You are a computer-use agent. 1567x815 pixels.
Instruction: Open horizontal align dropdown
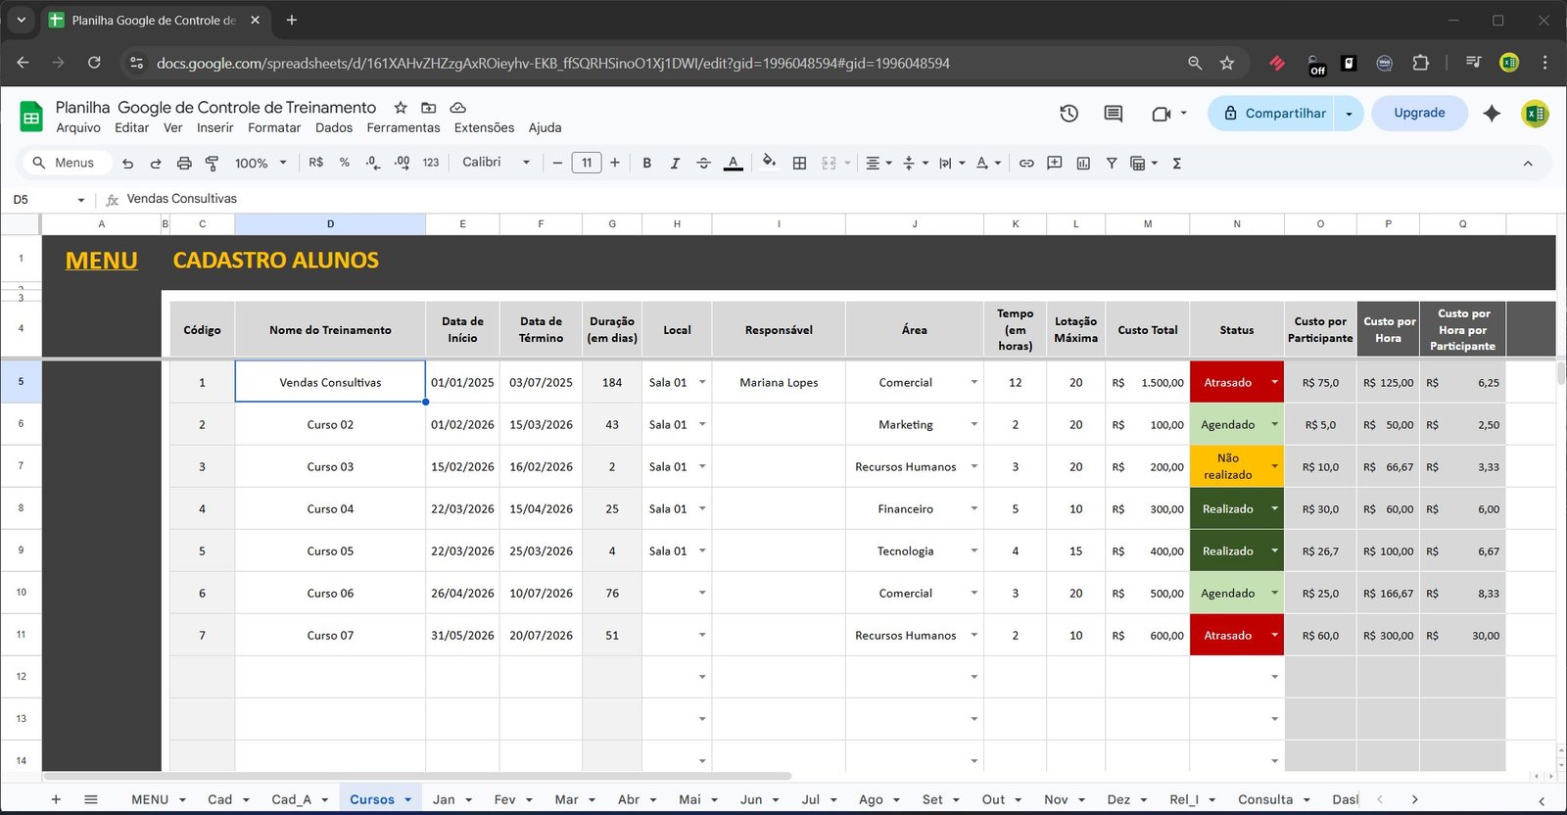878,164
